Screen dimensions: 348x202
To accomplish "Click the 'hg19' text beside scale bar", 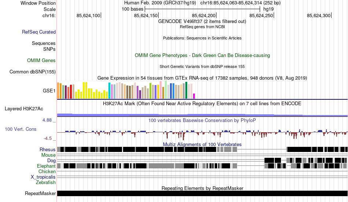I will (x=269, y=9).
